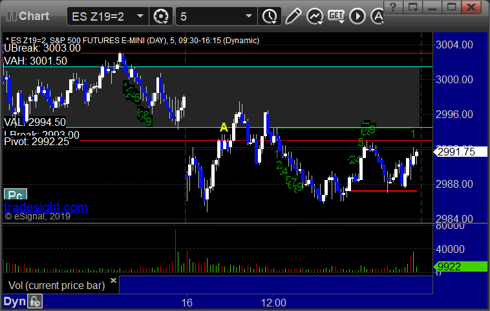490x311 pixels.
Task: Expand the interval 5 dropdown
Action: point(249,16)
